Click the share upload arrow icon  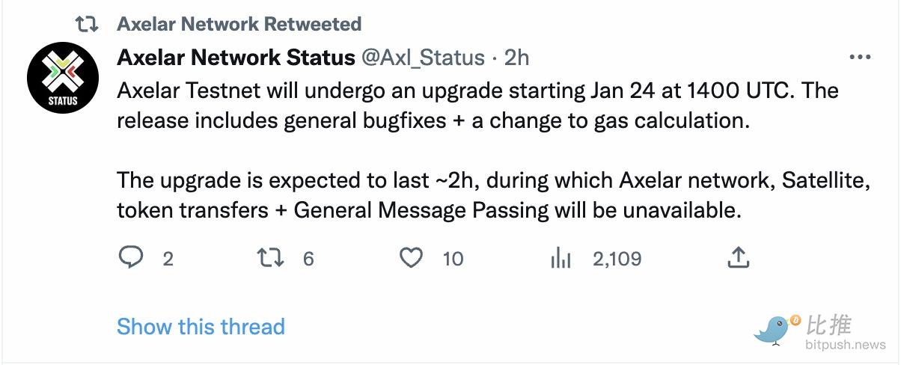[x=738, y=258]
